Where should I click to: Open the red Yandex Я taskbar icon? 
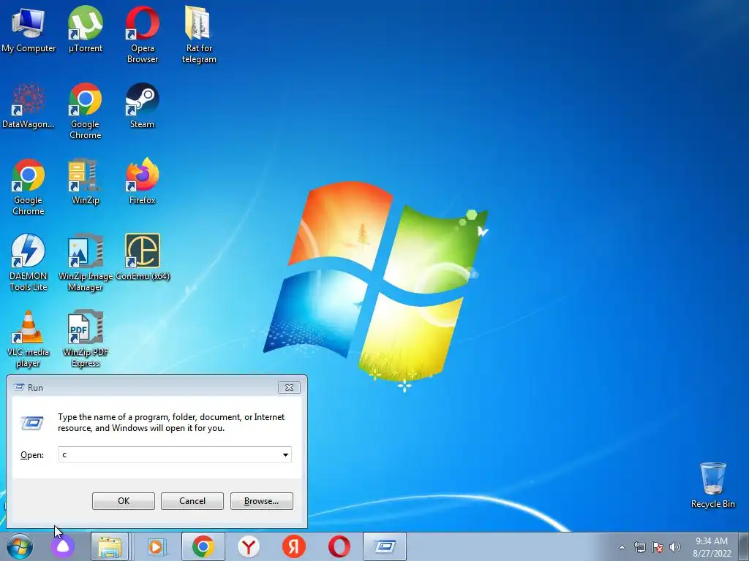[x=293, y=546]
